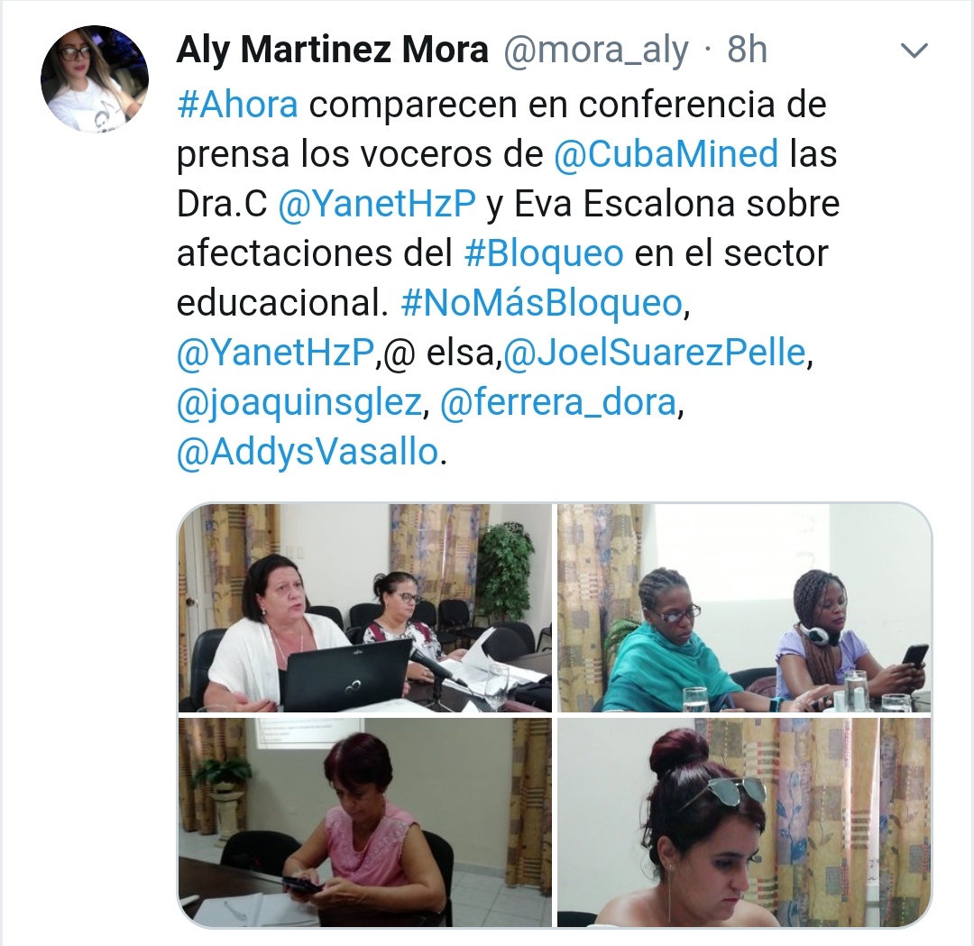Open the 8h tweet timestamp
The image size is (974, 946).
pos(748,51)
